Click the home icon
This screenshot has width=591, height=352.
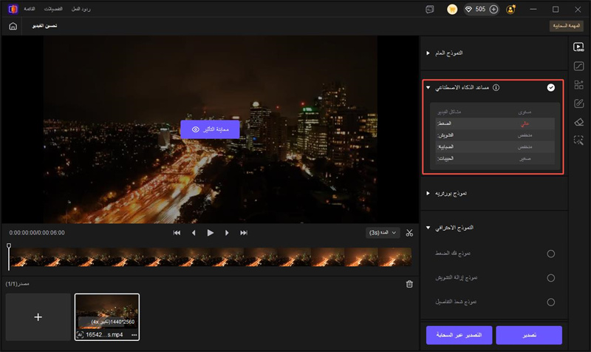13,26
